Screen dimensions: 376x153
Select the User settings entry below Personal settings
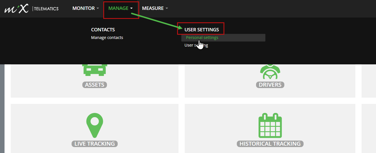pyautogui.click(x=196, y=45)
